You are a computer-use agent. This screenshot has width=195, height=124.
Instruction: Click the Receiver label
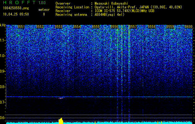click(x=63, y=11)
